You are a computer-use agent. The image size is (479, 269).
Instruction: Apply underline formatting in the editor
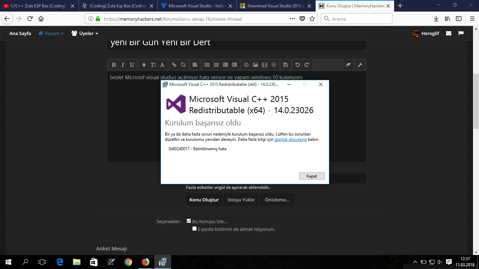132,65
